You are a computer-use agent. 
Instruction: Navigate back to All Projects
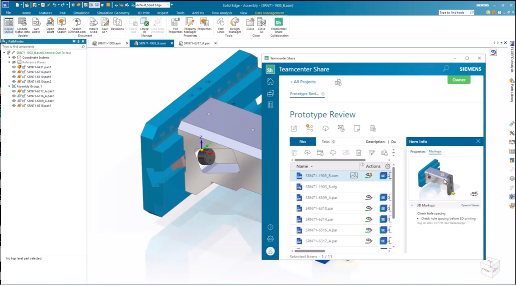pos(302,82)
